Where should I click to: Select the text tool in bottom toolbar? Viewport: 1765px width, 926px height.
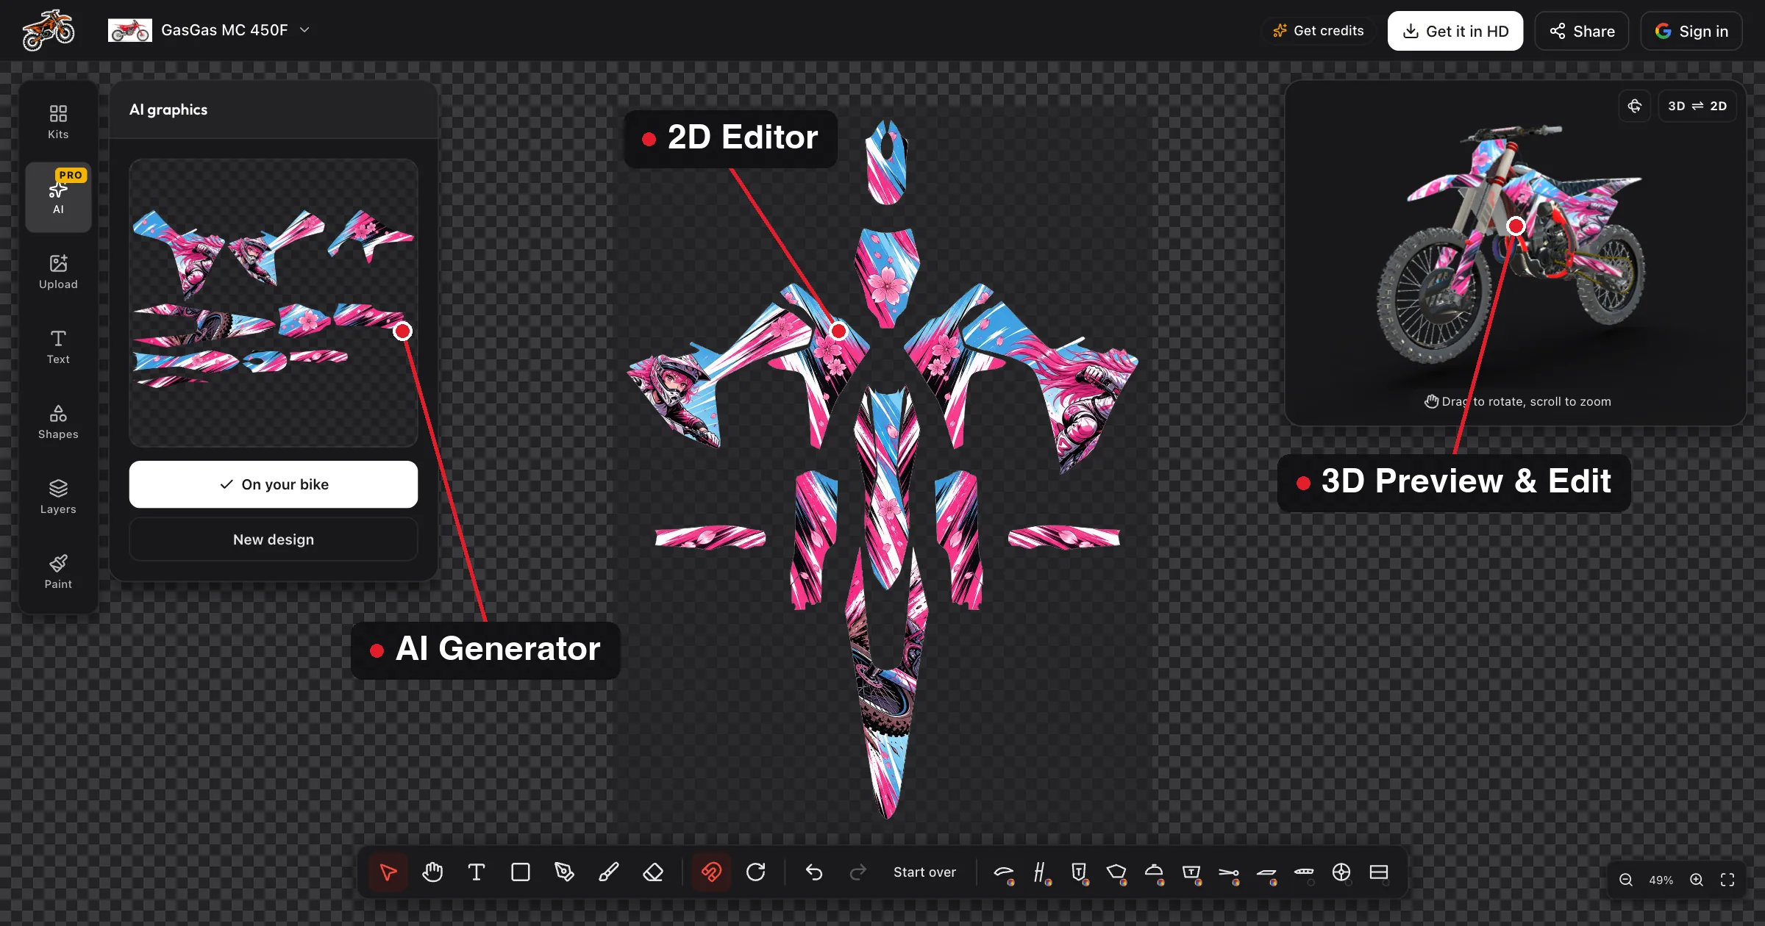point(477,872)
